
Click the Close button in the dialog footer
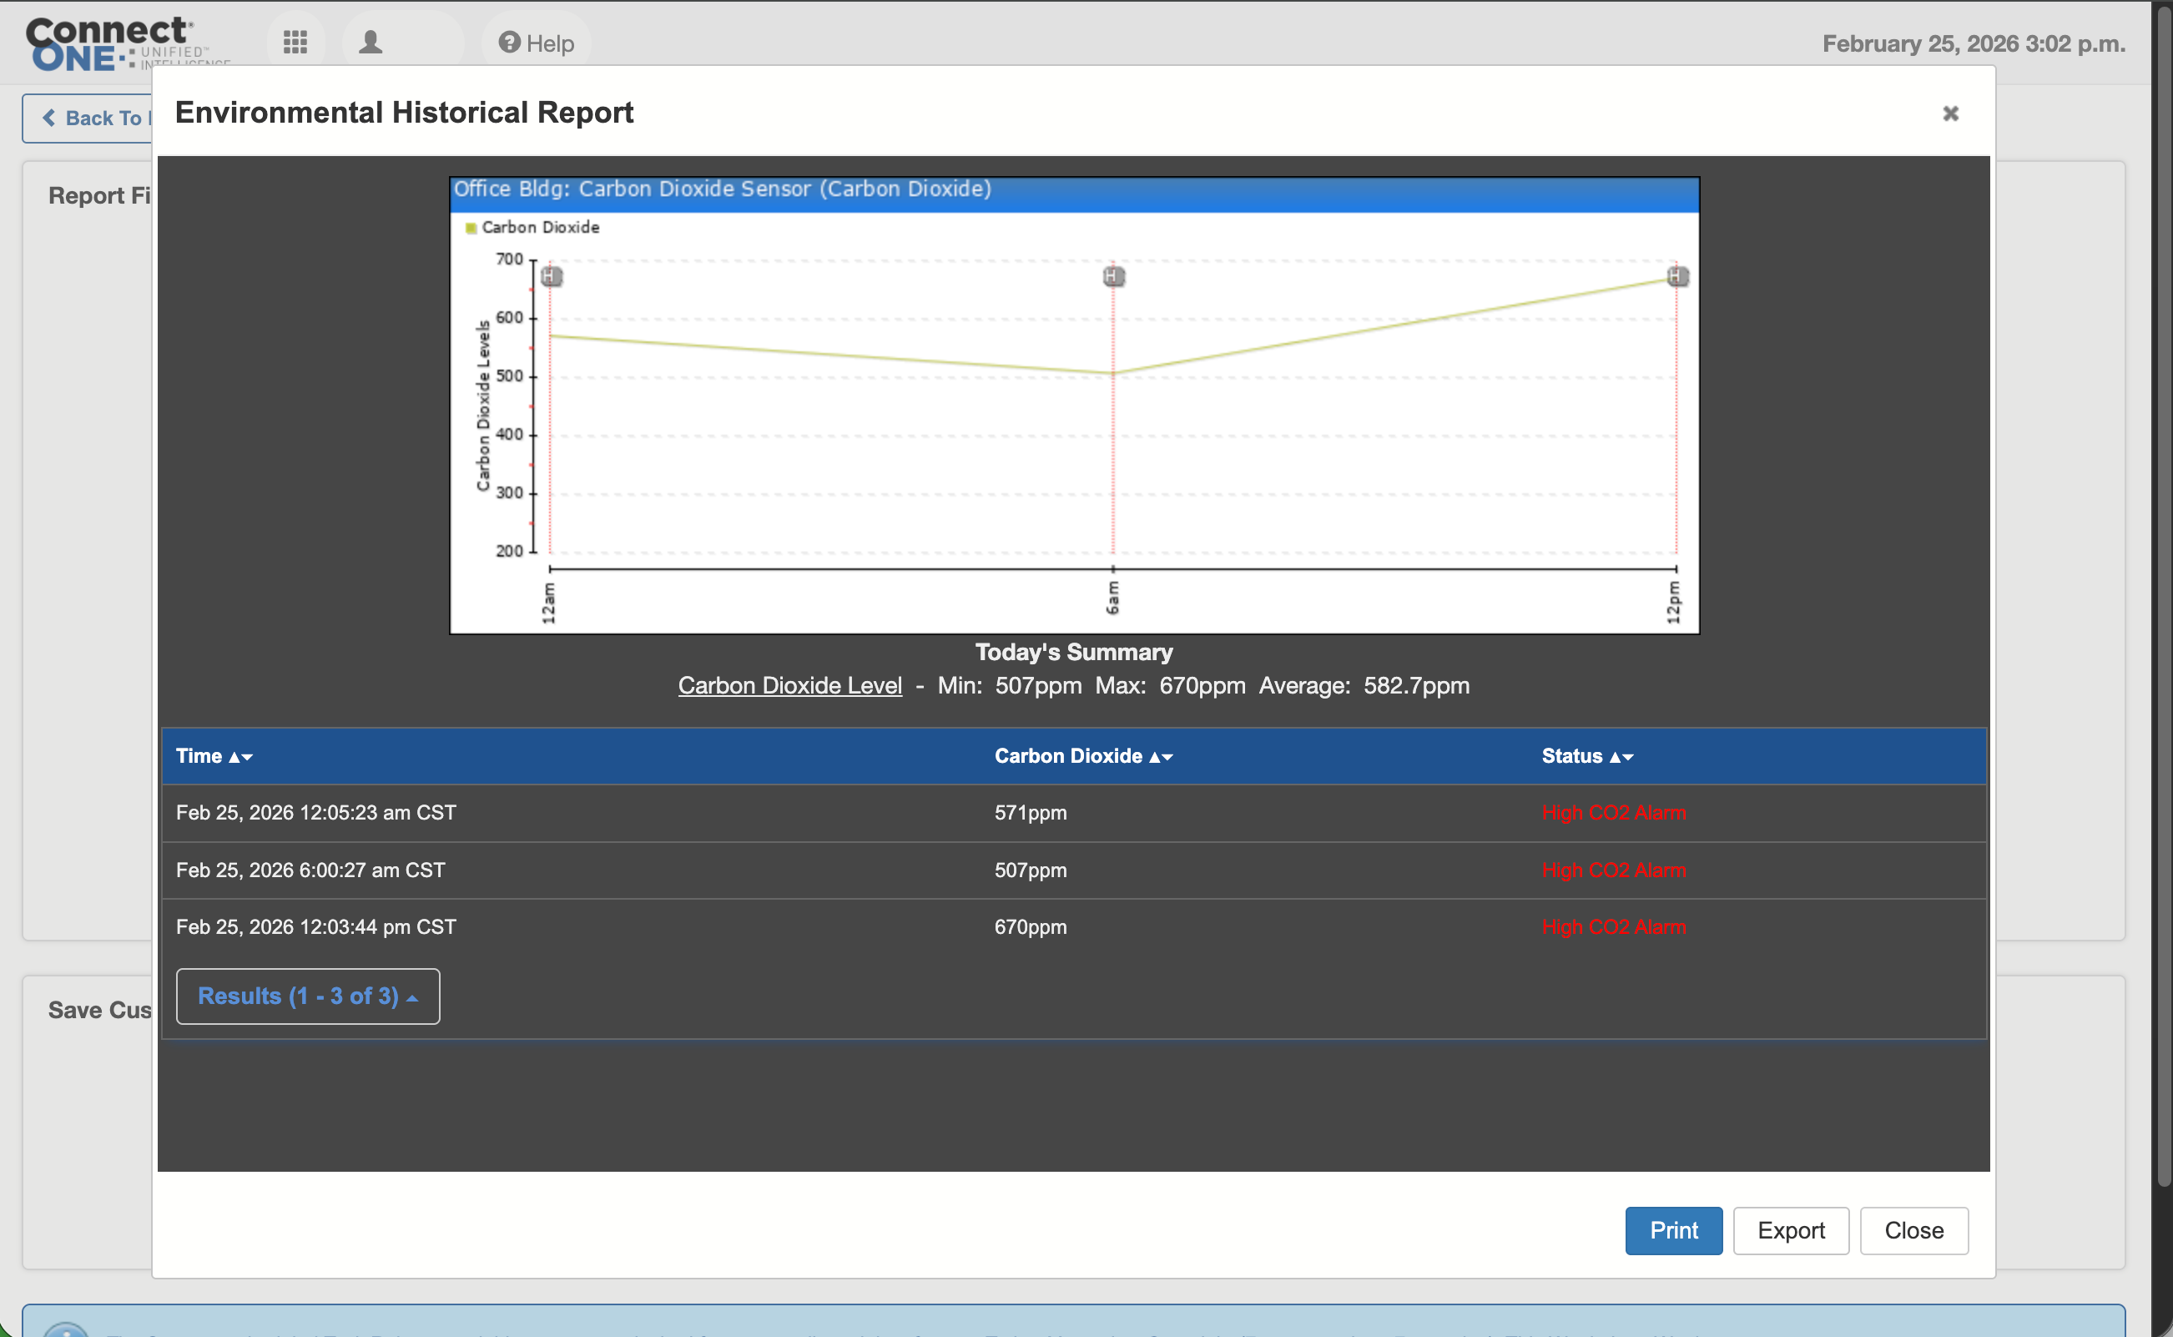(x=1913, y=1230)
